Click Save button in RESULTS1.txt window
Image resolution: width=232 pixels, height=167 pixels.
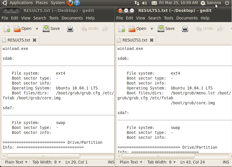pos(166,28)
